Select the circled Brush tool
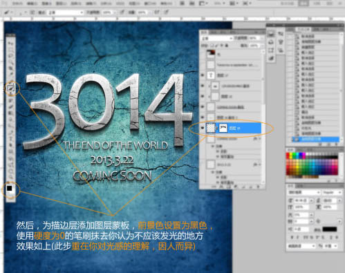Viewport: 345px width, 273px height. tap(11, 88)
